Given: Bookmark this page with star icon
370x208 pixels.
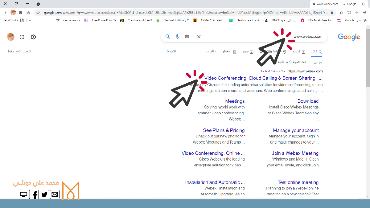Looking at the screenshot, I should click(38, 13).
